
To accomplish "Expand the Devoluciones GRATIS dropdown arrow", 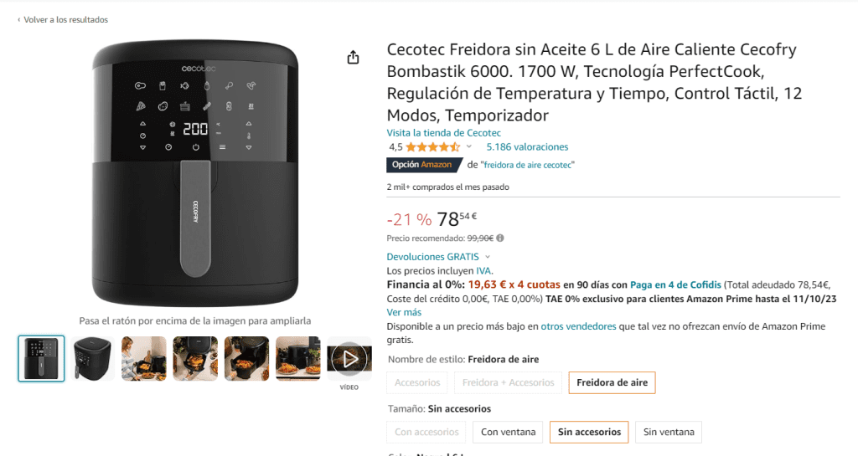I will coord(488,257).
